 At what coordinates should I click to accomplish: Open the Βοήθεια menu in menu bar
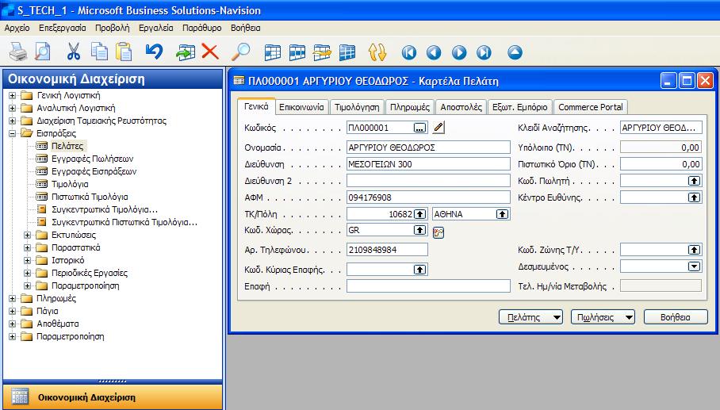[x=245, y=28]
